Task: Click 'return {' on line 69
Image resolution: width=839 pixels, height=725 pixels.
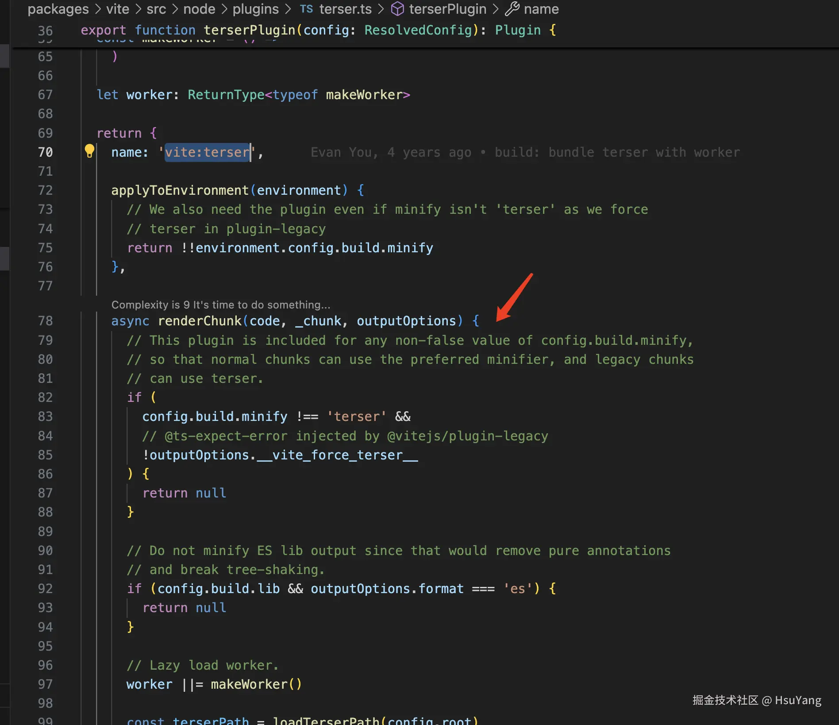Action: 127,133
